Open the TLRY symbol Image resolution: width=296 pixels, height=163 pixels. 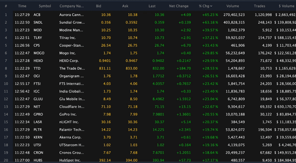[x=38, y=38]
